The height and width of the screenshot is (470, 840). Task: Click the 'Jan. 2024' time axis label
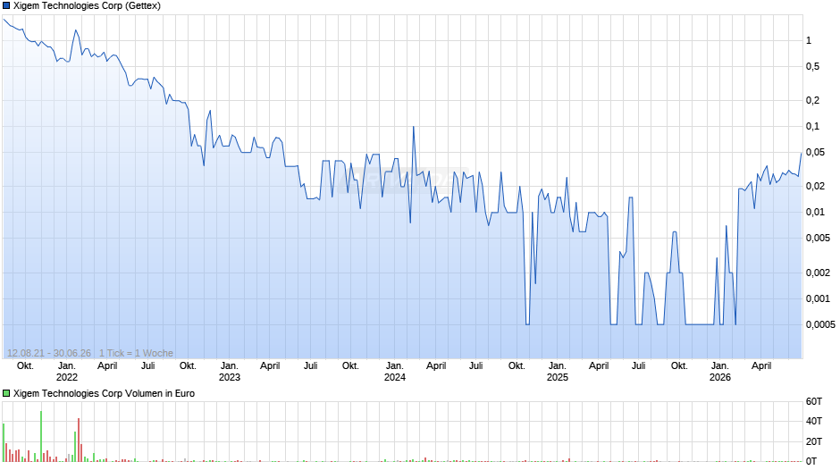(395, 372)
